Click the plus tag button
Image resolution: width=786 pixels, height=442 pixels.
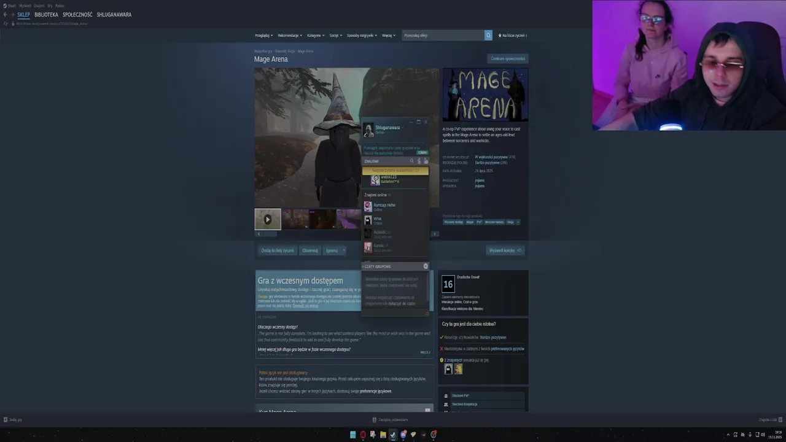[x=518, y=222]
